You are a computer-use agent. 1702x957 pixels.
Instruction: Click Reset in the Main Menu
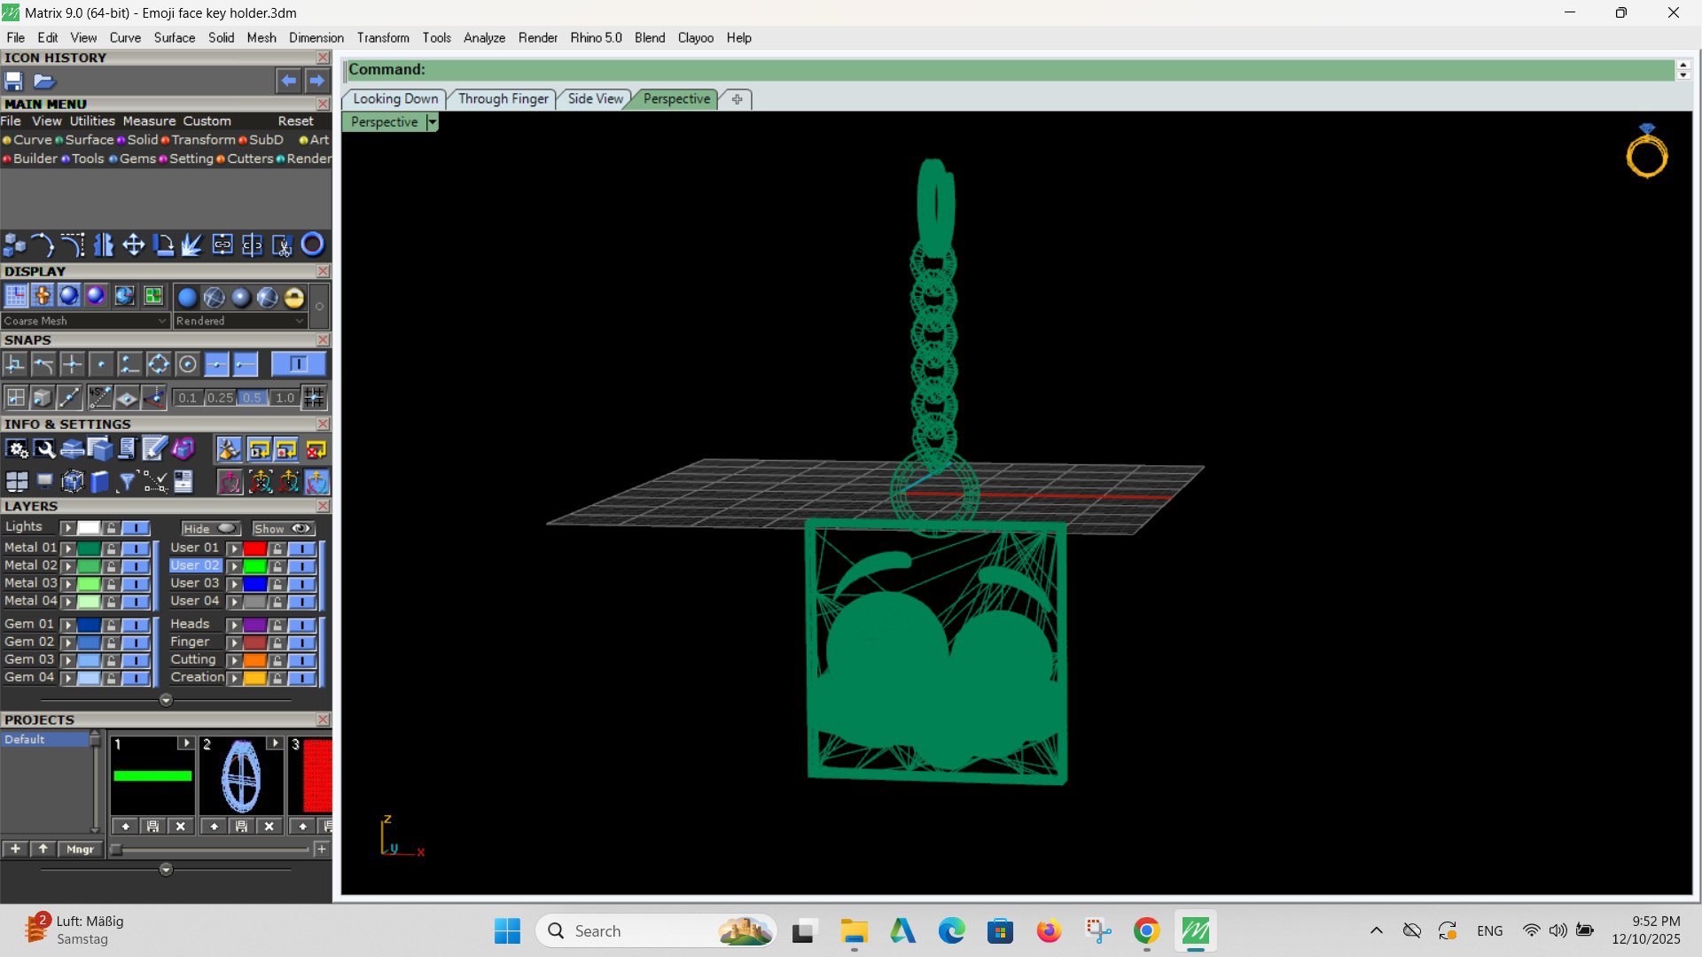point(295,121)
